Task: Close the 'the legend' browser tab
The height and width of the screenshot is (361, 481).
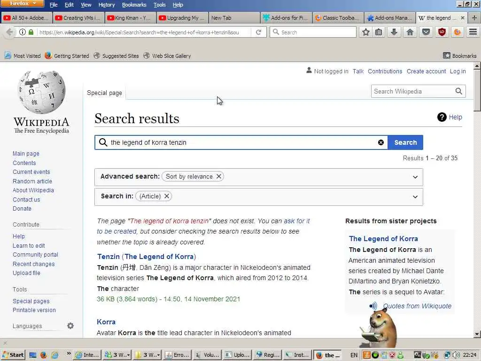Action: [x=463, y=18]
